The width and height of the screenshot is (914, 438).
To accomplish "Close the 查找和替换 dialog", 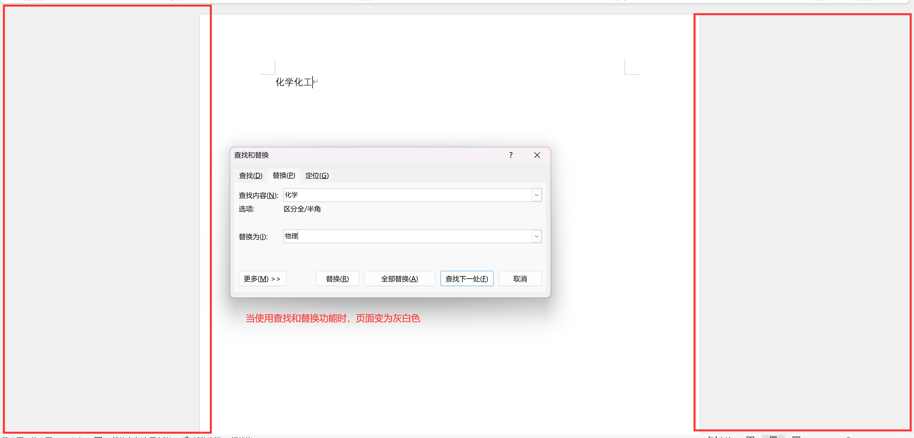I will [x=537, y=155].
